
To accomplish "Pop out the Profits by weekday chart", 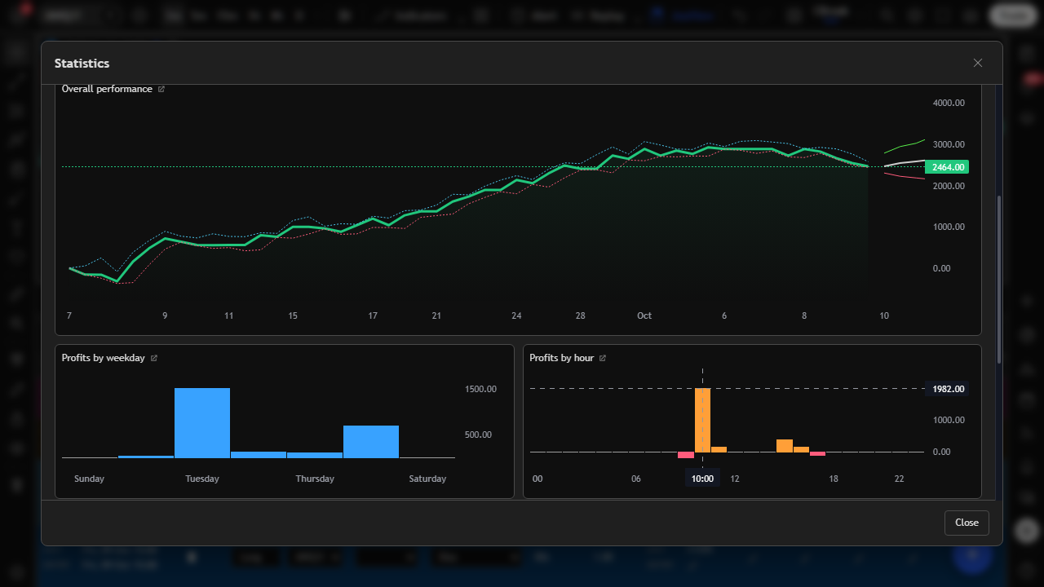I will 154,358.
